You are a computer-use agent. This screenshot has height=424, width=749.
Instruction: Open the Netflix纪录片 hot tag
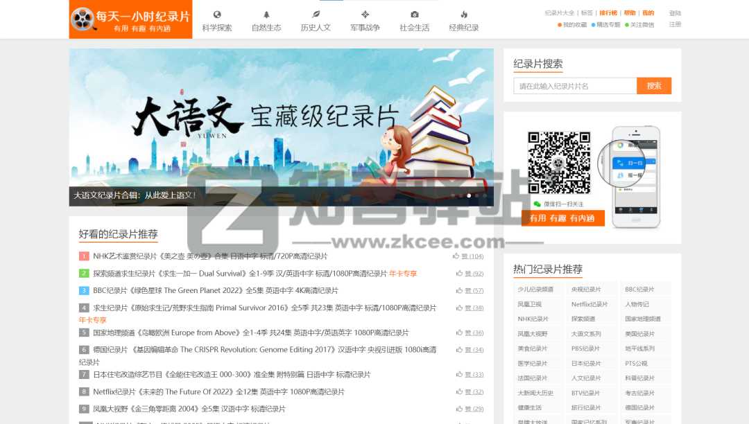tap(591, 303)
